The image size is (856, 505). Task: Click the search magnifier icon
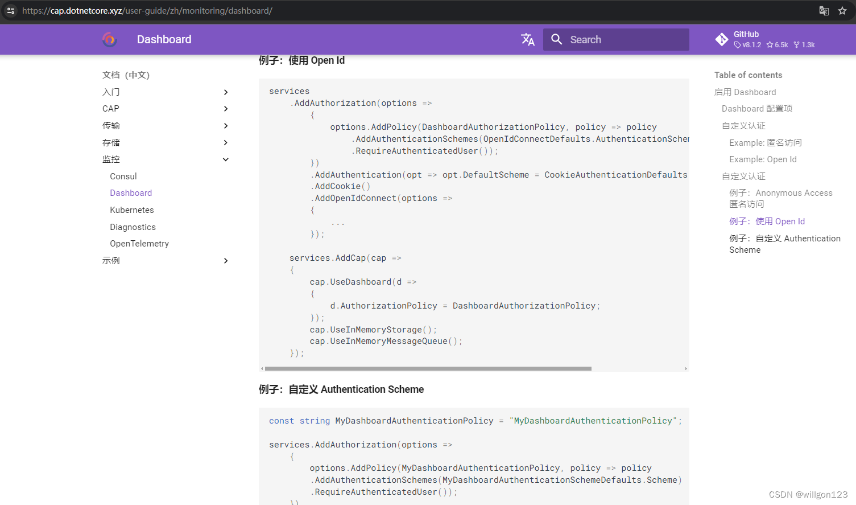(557, 39)
